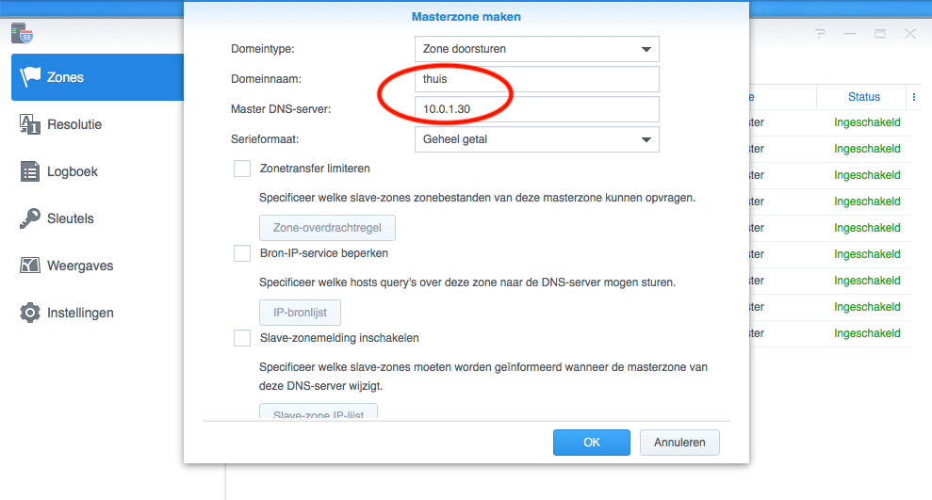Confirm the dialog with OK
The image size is (932, 500).
592,443
